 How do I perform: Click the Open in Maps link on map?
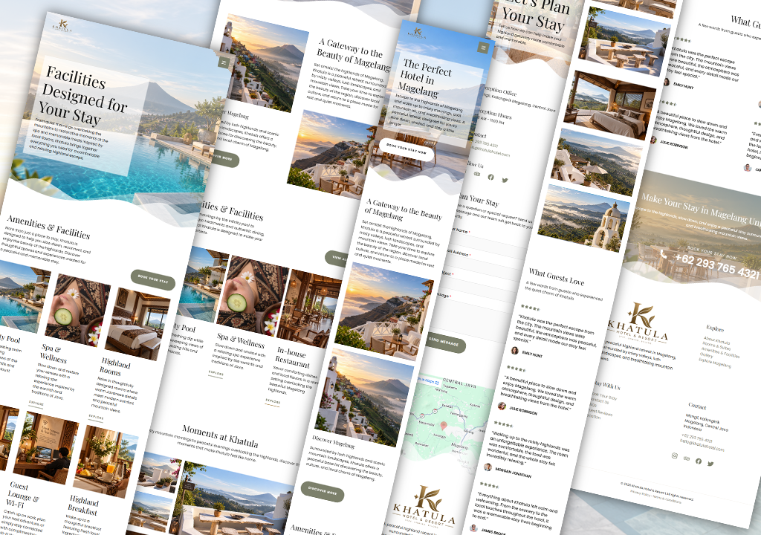tap(427, 381)
